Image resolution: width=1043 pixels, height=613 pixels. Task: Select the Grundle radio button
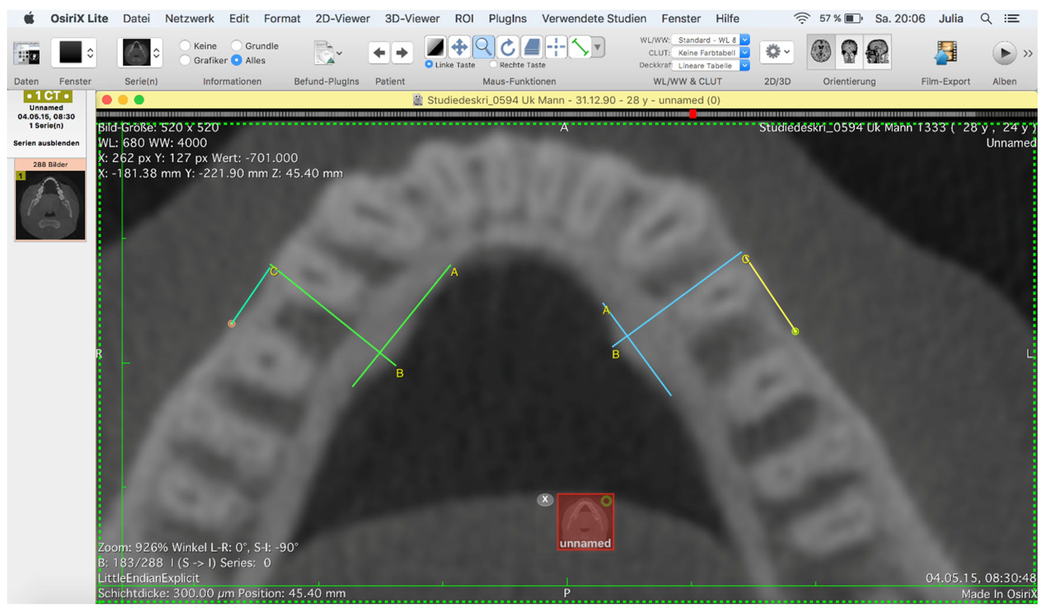(x=236, y=46)
